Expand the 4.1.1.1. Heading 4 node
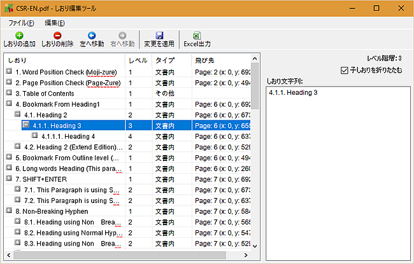414x264 pixels. [34, 136]
